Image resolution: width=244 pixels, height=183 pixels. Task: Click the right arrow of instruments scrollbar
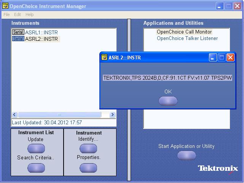(x=112, y=115)
